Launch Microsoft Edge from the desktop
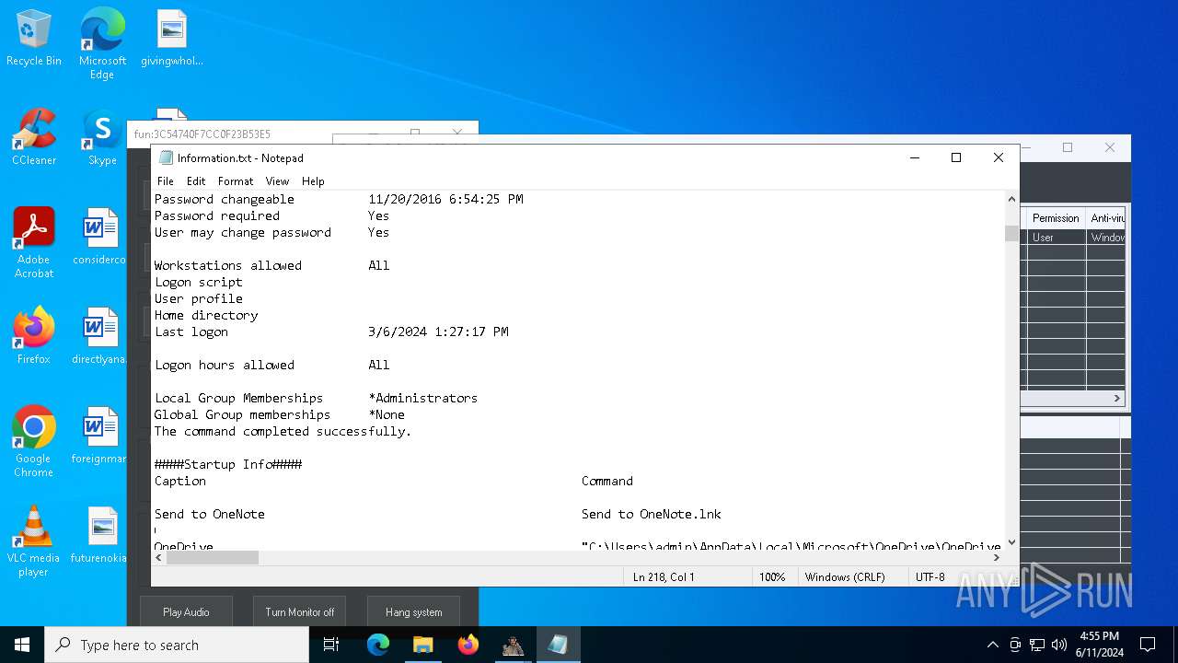 point(102,44)
